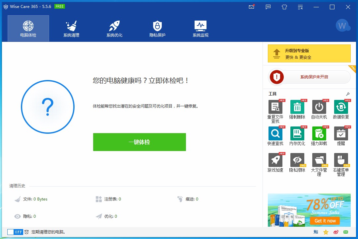Screen dimensions: 358x239
Task: Switch to the 系统清理 tab
Action: click(71, 28)
